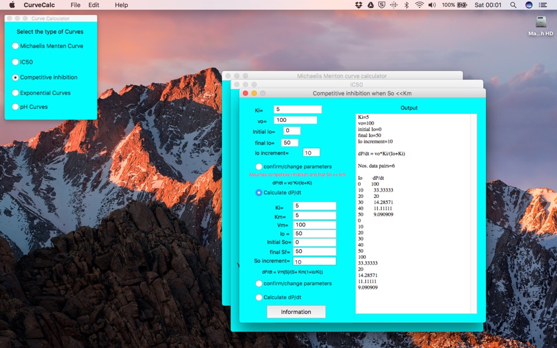The height and width of the screenshot is (348, 557).
Task: Click the battery status icon
Action: (462, 5)
